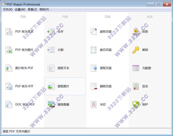
Task: Choose the DOC 转为 PDF label
Action: point(25,105)
